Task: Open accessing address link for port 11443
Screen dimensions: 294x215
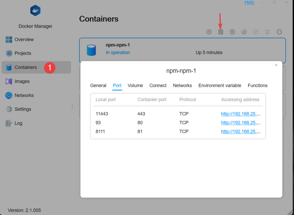Action: (x=241, y=114)
